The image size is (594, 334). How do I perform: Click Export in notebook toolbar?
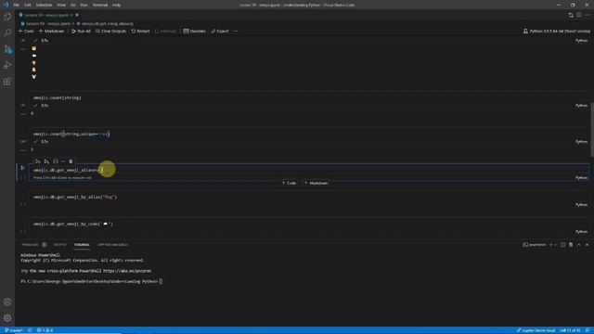(x=220, y=31)
